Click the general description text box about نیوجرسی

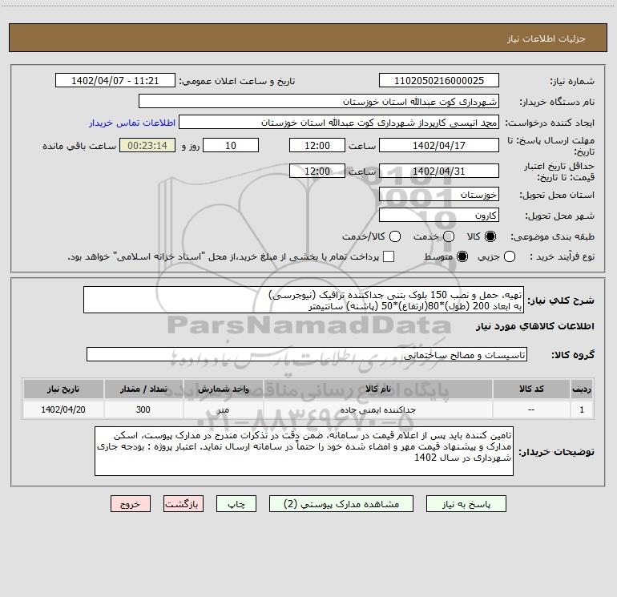tap(304, 301)
